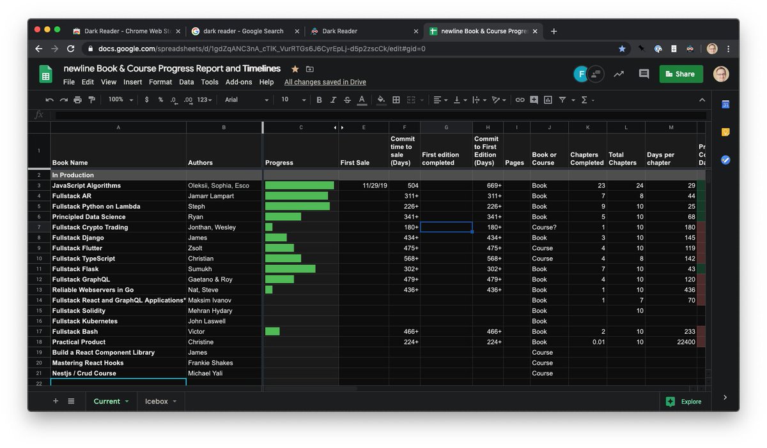Click the Current tab dropdown arrow
Image resolution: width=767 pixels, height=448 pixels.
[x=127, y=401]
